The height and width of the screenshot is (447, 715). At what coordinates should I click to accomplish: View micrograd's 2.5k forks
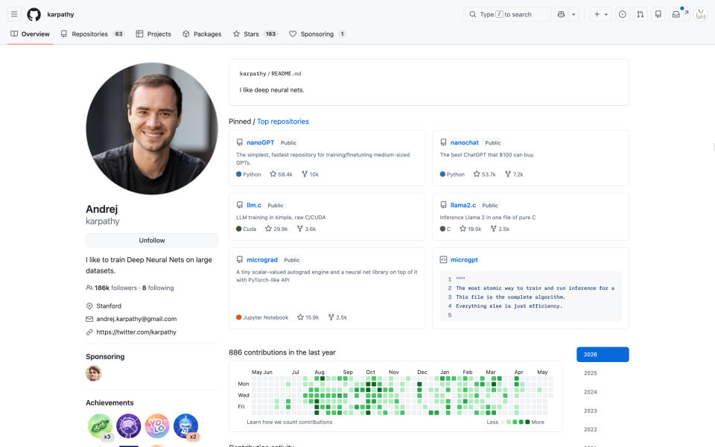(x=337, y=317)
